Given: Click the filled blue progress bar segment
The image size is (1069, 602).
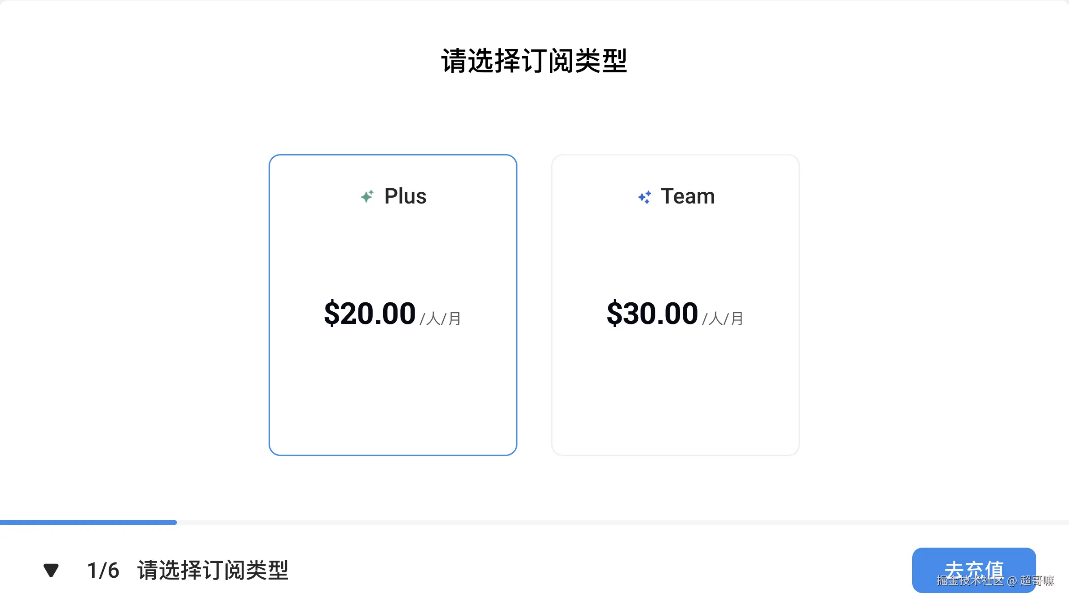Looking at the screenshot, I should [88, 522].
